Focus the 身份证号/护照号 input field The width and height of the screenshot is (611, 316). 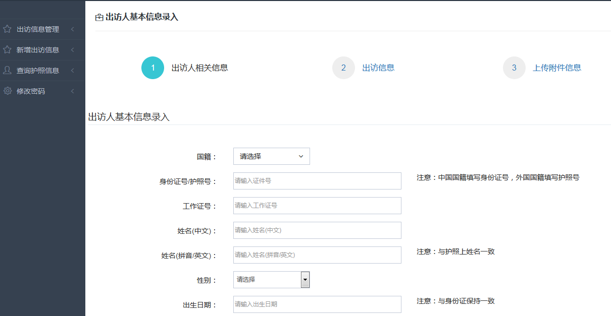tap(317, 181)
